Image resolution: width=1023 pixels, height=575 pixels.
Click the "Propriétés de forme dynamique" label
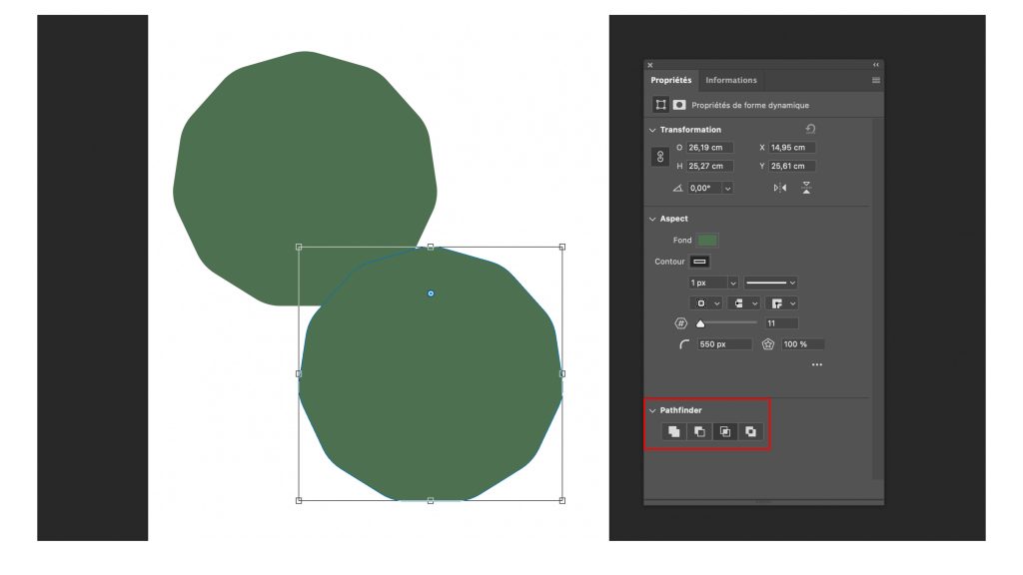pos(750,105)
